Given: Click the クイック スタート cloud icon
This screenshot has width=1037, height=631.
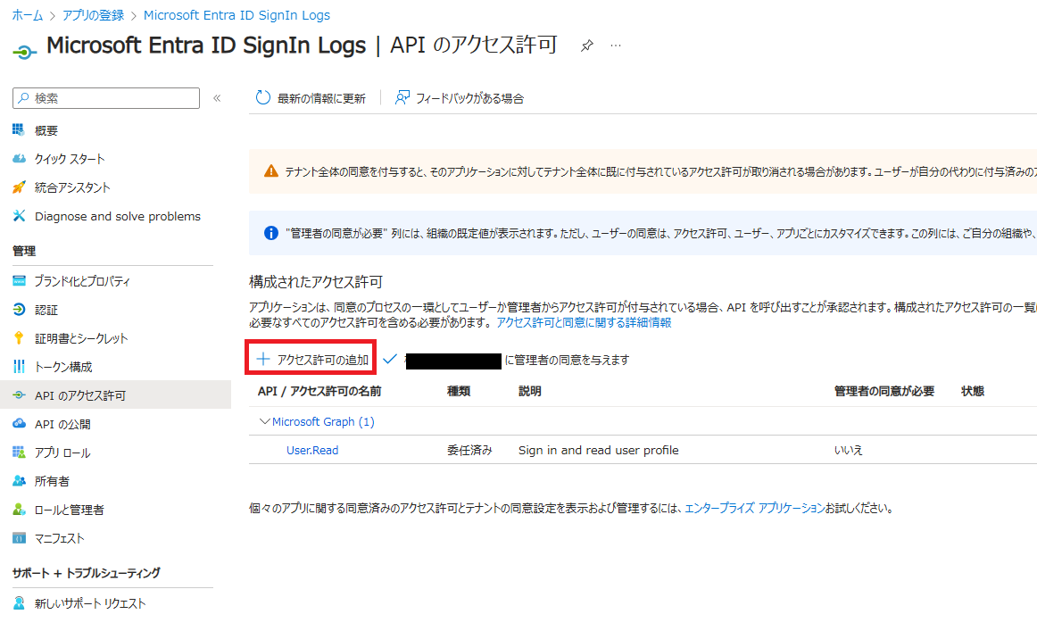Looking at the screenshot, I should (19, 159).
